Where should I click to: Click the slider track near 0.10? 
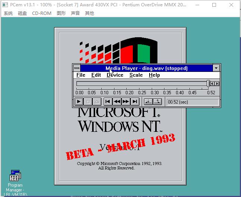[x=102, y=84]
